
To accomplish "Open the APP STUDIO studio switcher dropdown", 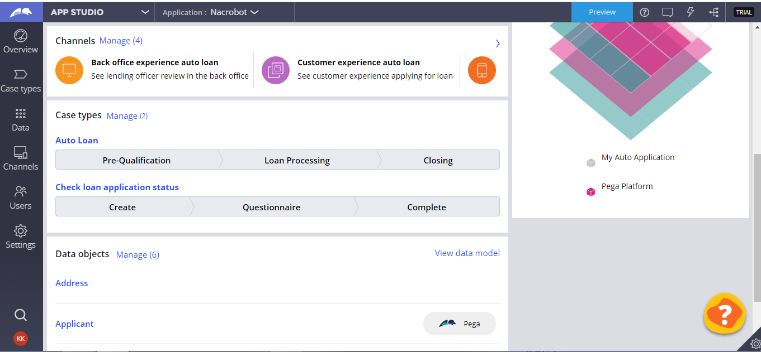I will 100,12.
